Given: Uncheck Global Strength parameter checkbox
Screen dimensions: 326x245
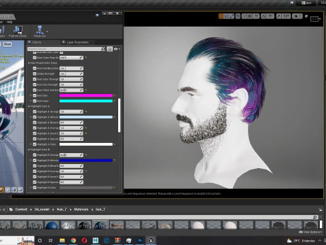Looking at the screenshot, I should 35,73.
